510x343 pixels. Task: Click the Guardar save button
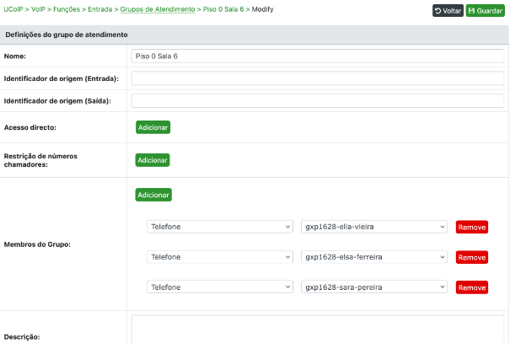click(x=485, y=11)
